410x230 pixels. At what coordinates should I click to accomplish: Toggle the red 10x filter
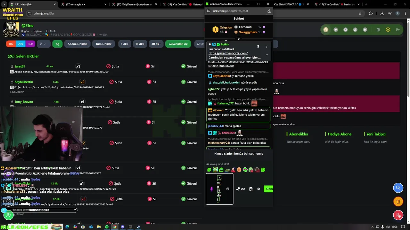pyautogui.click(x=11, y=44)
